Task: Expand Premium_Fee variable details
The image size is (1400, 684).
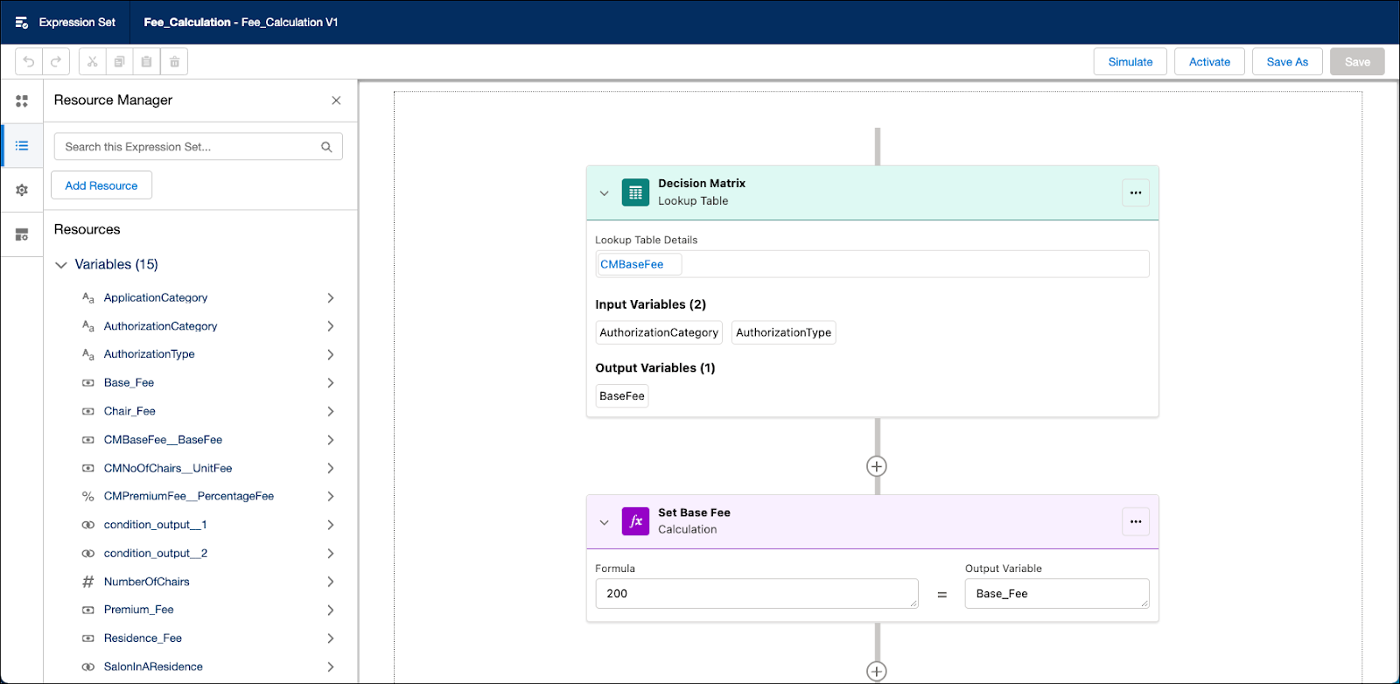Action: click(x=331, y=610)
